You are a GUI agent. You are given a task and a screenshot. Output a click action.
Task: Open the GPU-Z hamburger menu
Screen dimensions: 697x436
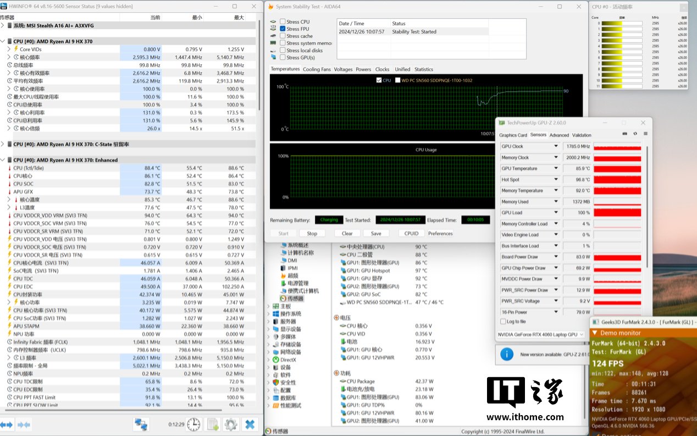coord(645,134)
